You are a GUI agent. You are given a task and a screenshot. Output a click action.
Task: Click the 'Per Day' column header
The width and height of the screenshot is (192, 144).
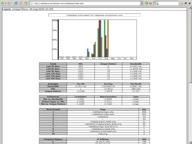click(108, 84)
